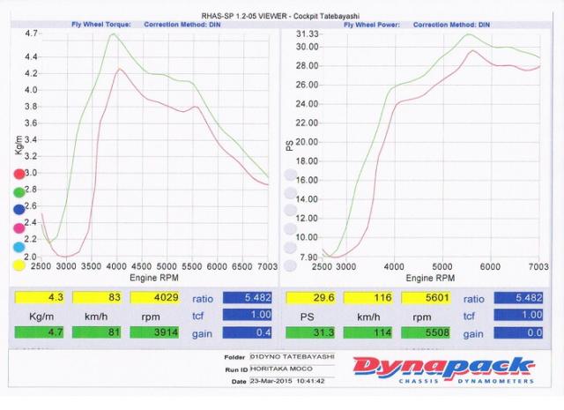
Task: Click the green run color circle
Action: tap(19, 191)
